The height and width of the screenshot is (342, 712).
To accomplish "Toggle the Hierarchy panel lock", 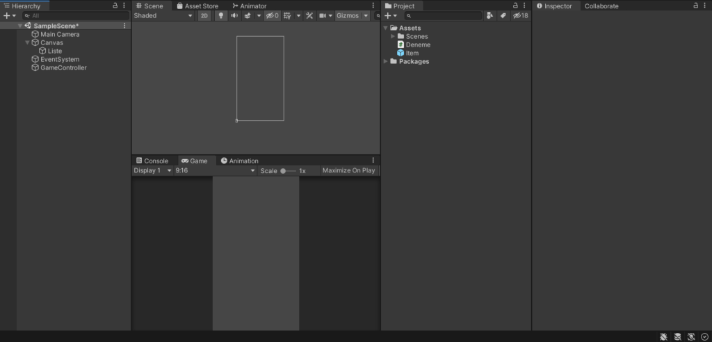I will [x=115, y=6].
